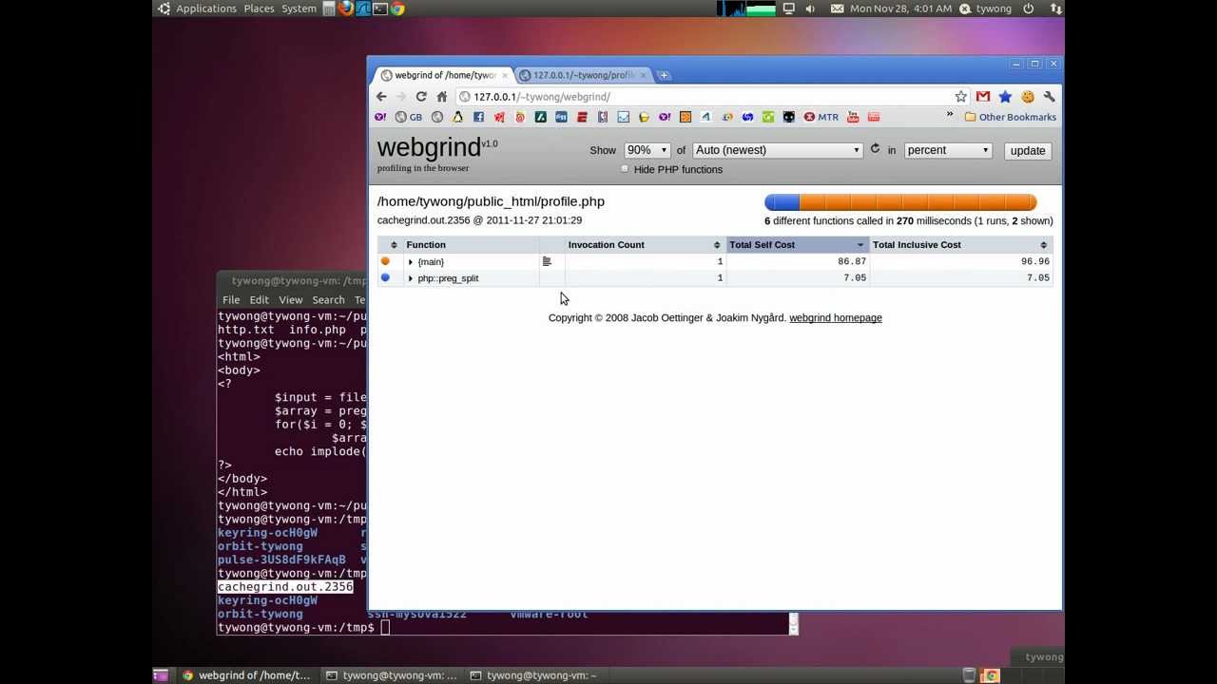Open the tywong user menu
This screenshot has width=1217, height=684.
point(985,9)
